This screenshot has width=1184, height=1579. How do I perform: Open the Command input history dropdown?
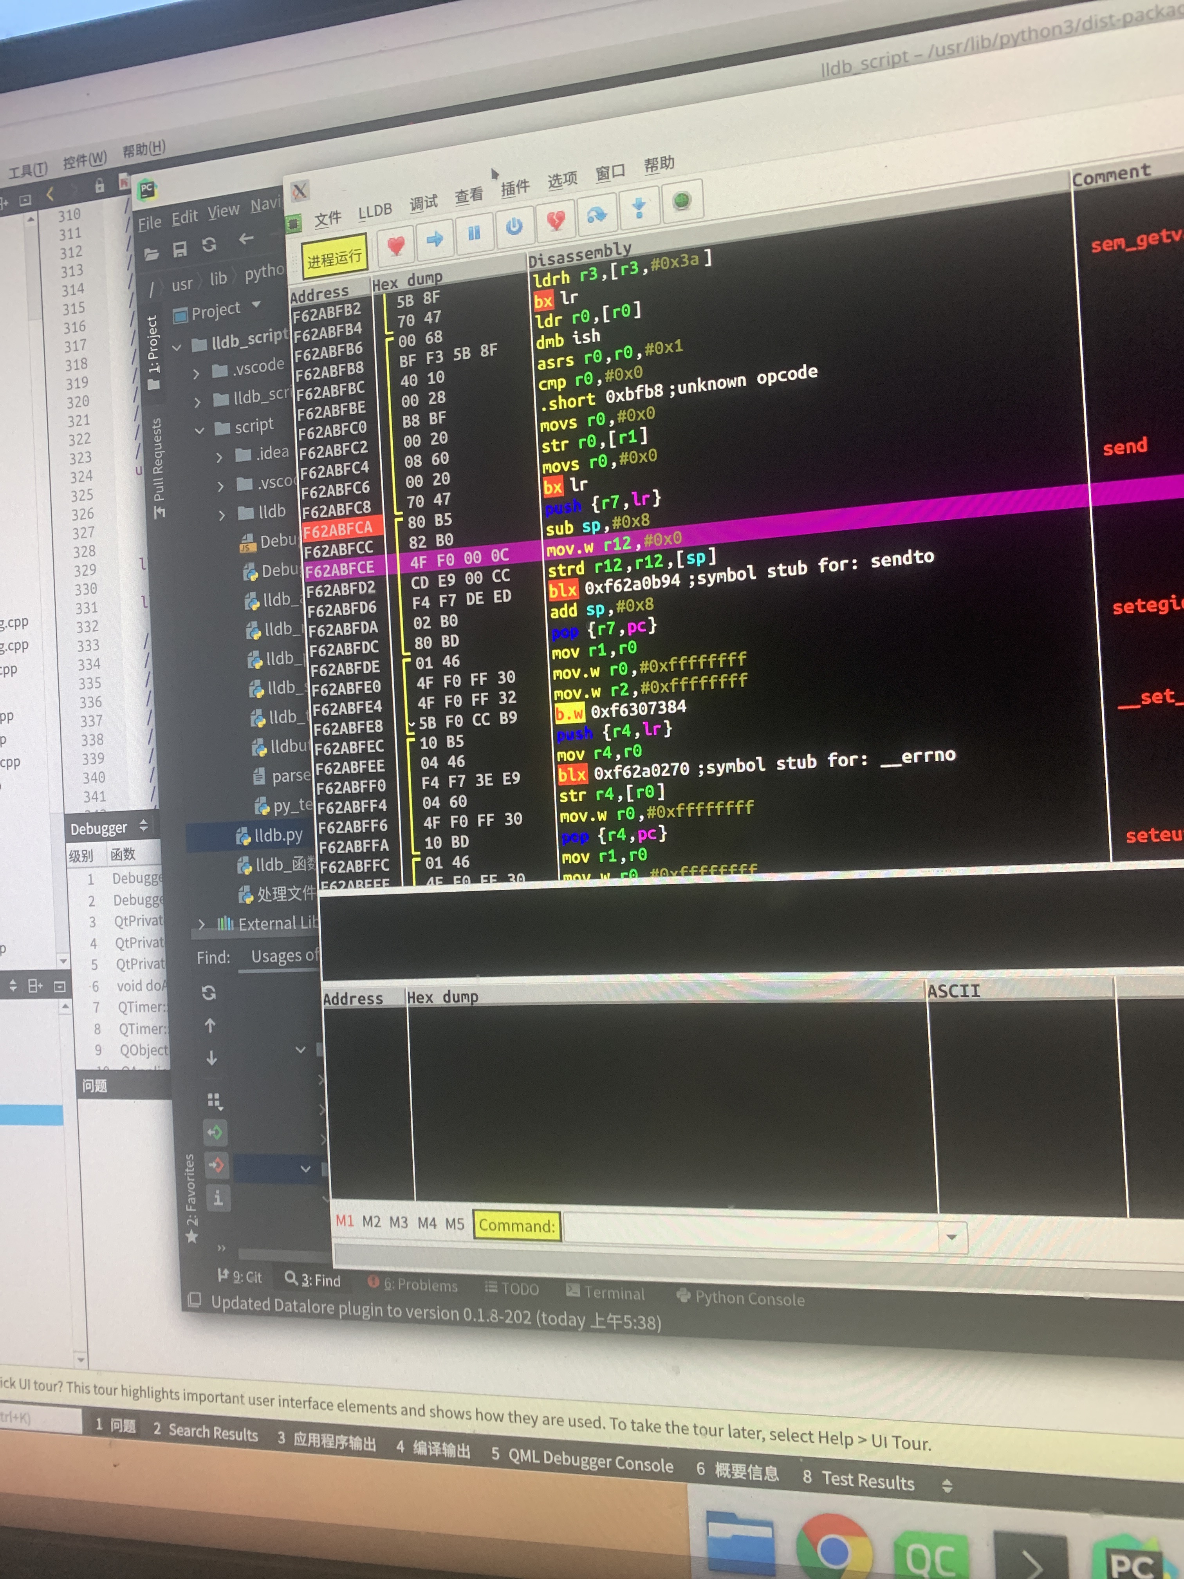951,1237
